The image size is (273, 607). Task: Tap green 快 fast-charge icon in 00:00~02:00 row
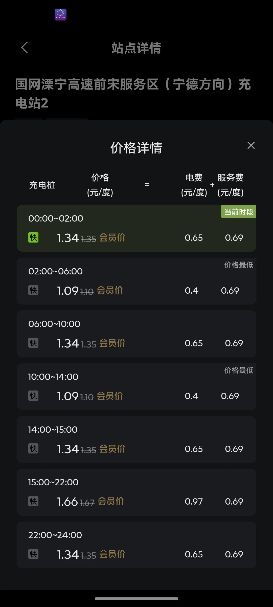(x=33, y=237)
